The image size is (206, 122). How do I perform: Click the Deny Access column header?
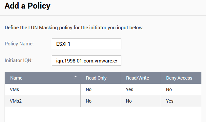(x=181, y=78)
